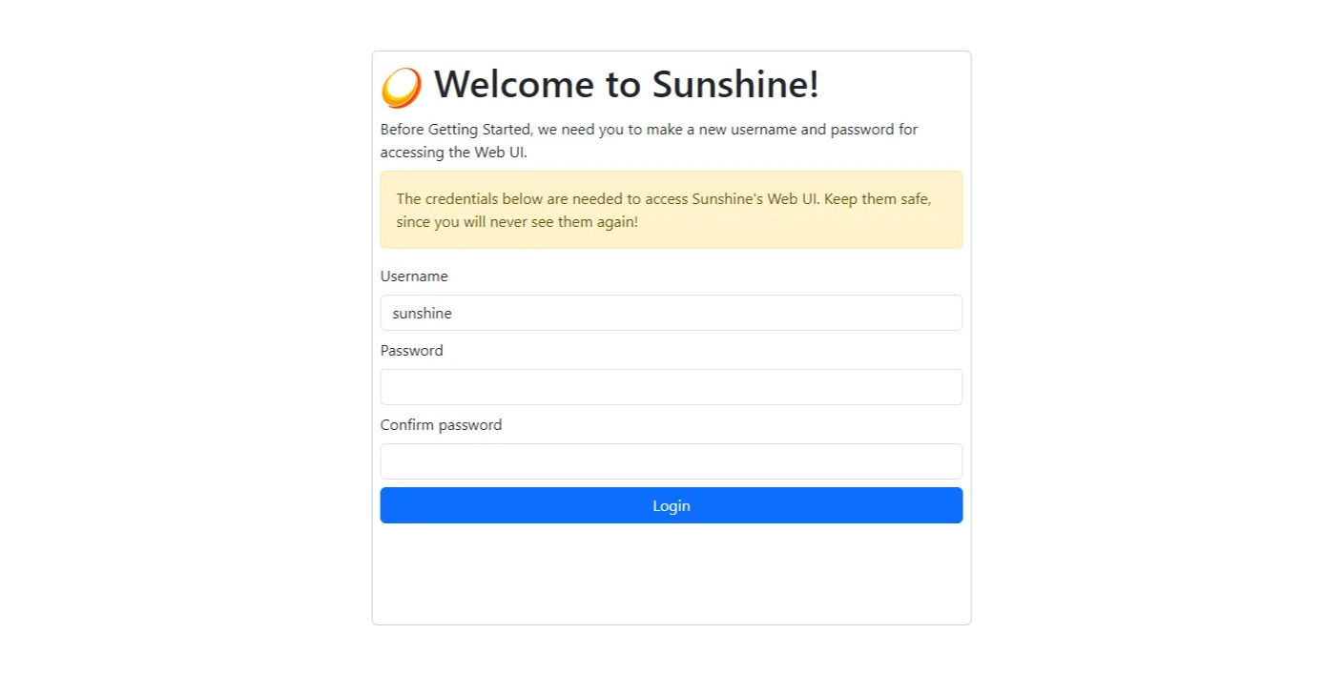Click the Welcome to Sunshine heading

click(626, 85)
